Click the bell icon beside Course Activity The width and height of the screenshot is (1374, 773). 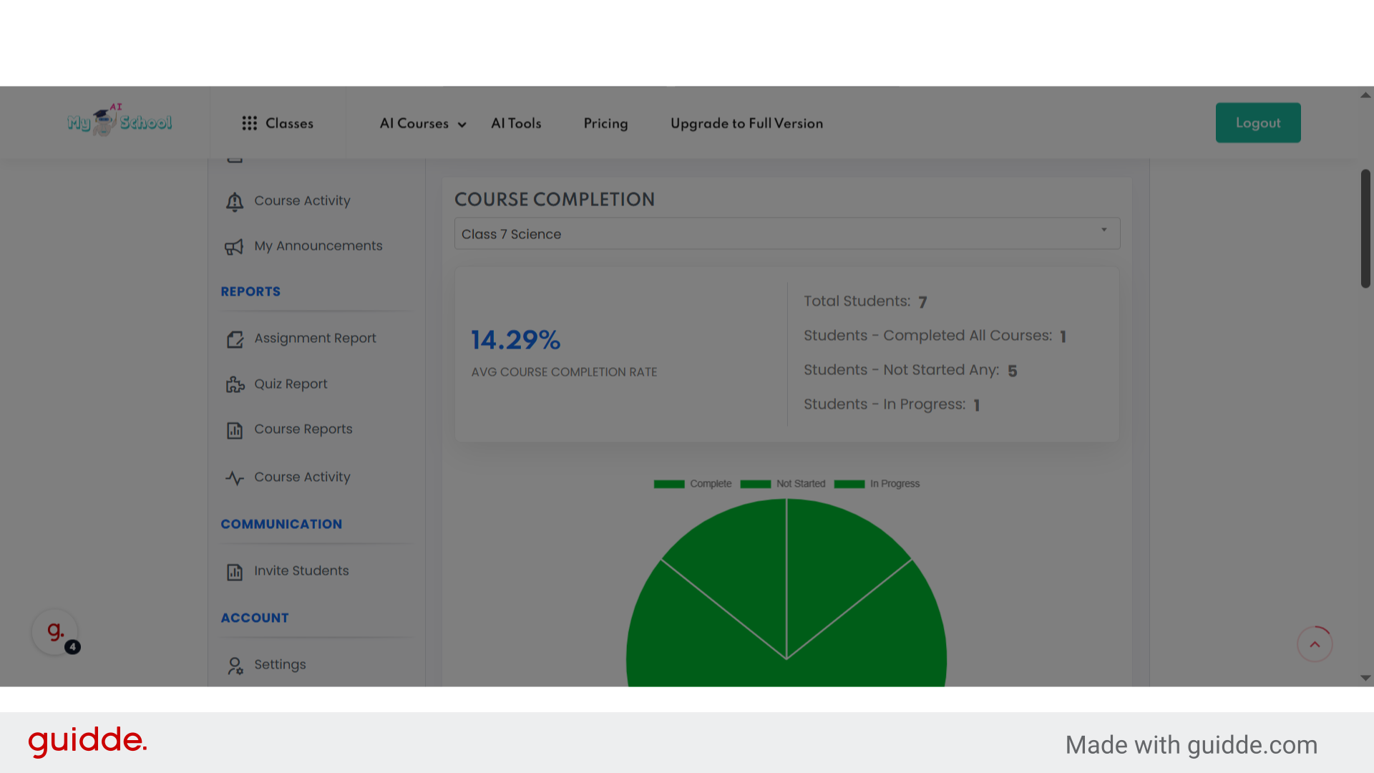pyautogui.click(x=235, y=202)
